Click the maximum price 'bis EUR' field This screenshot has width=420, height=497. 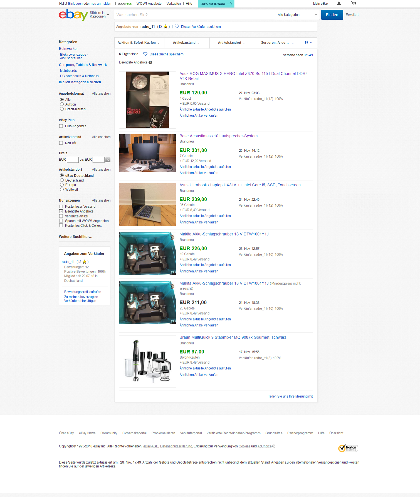coord(98,160)
